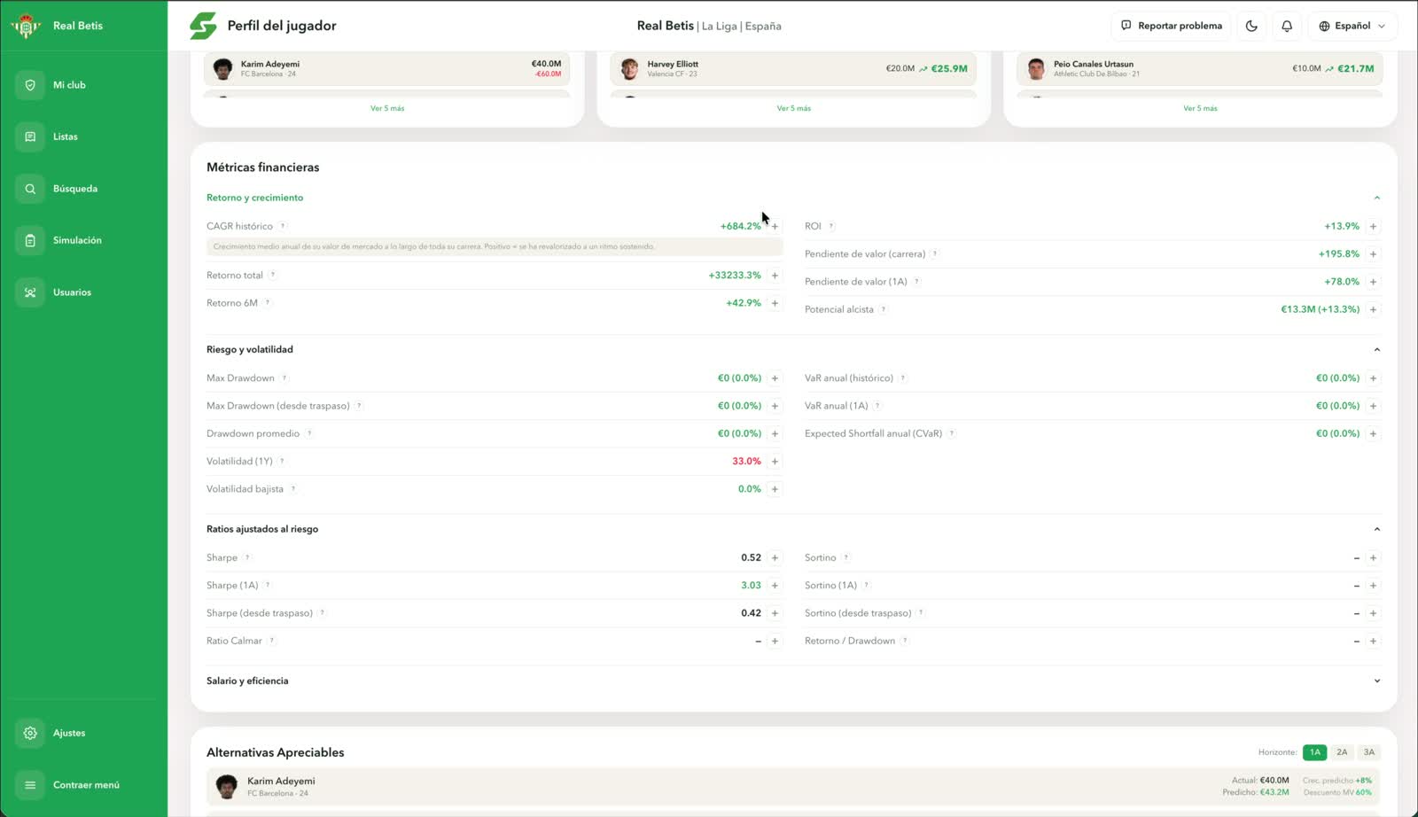
Task: Collapse the Ratios ajustados al riesgo section
Action: click(1376, 529)
